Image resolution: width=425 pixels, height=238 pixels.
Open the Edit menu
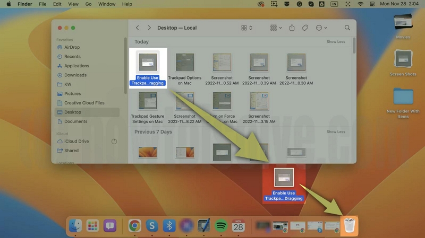[57, 4]
